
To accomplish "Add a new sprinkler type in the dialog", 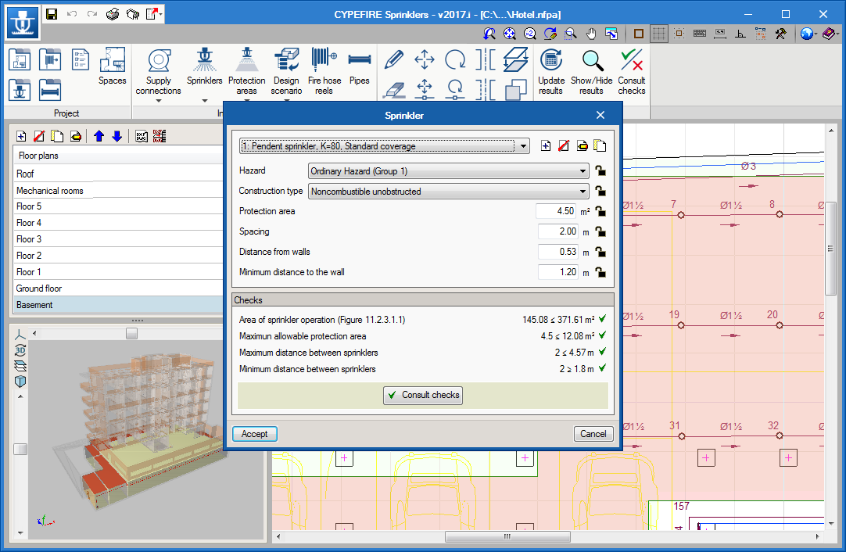I will point(546,145).
